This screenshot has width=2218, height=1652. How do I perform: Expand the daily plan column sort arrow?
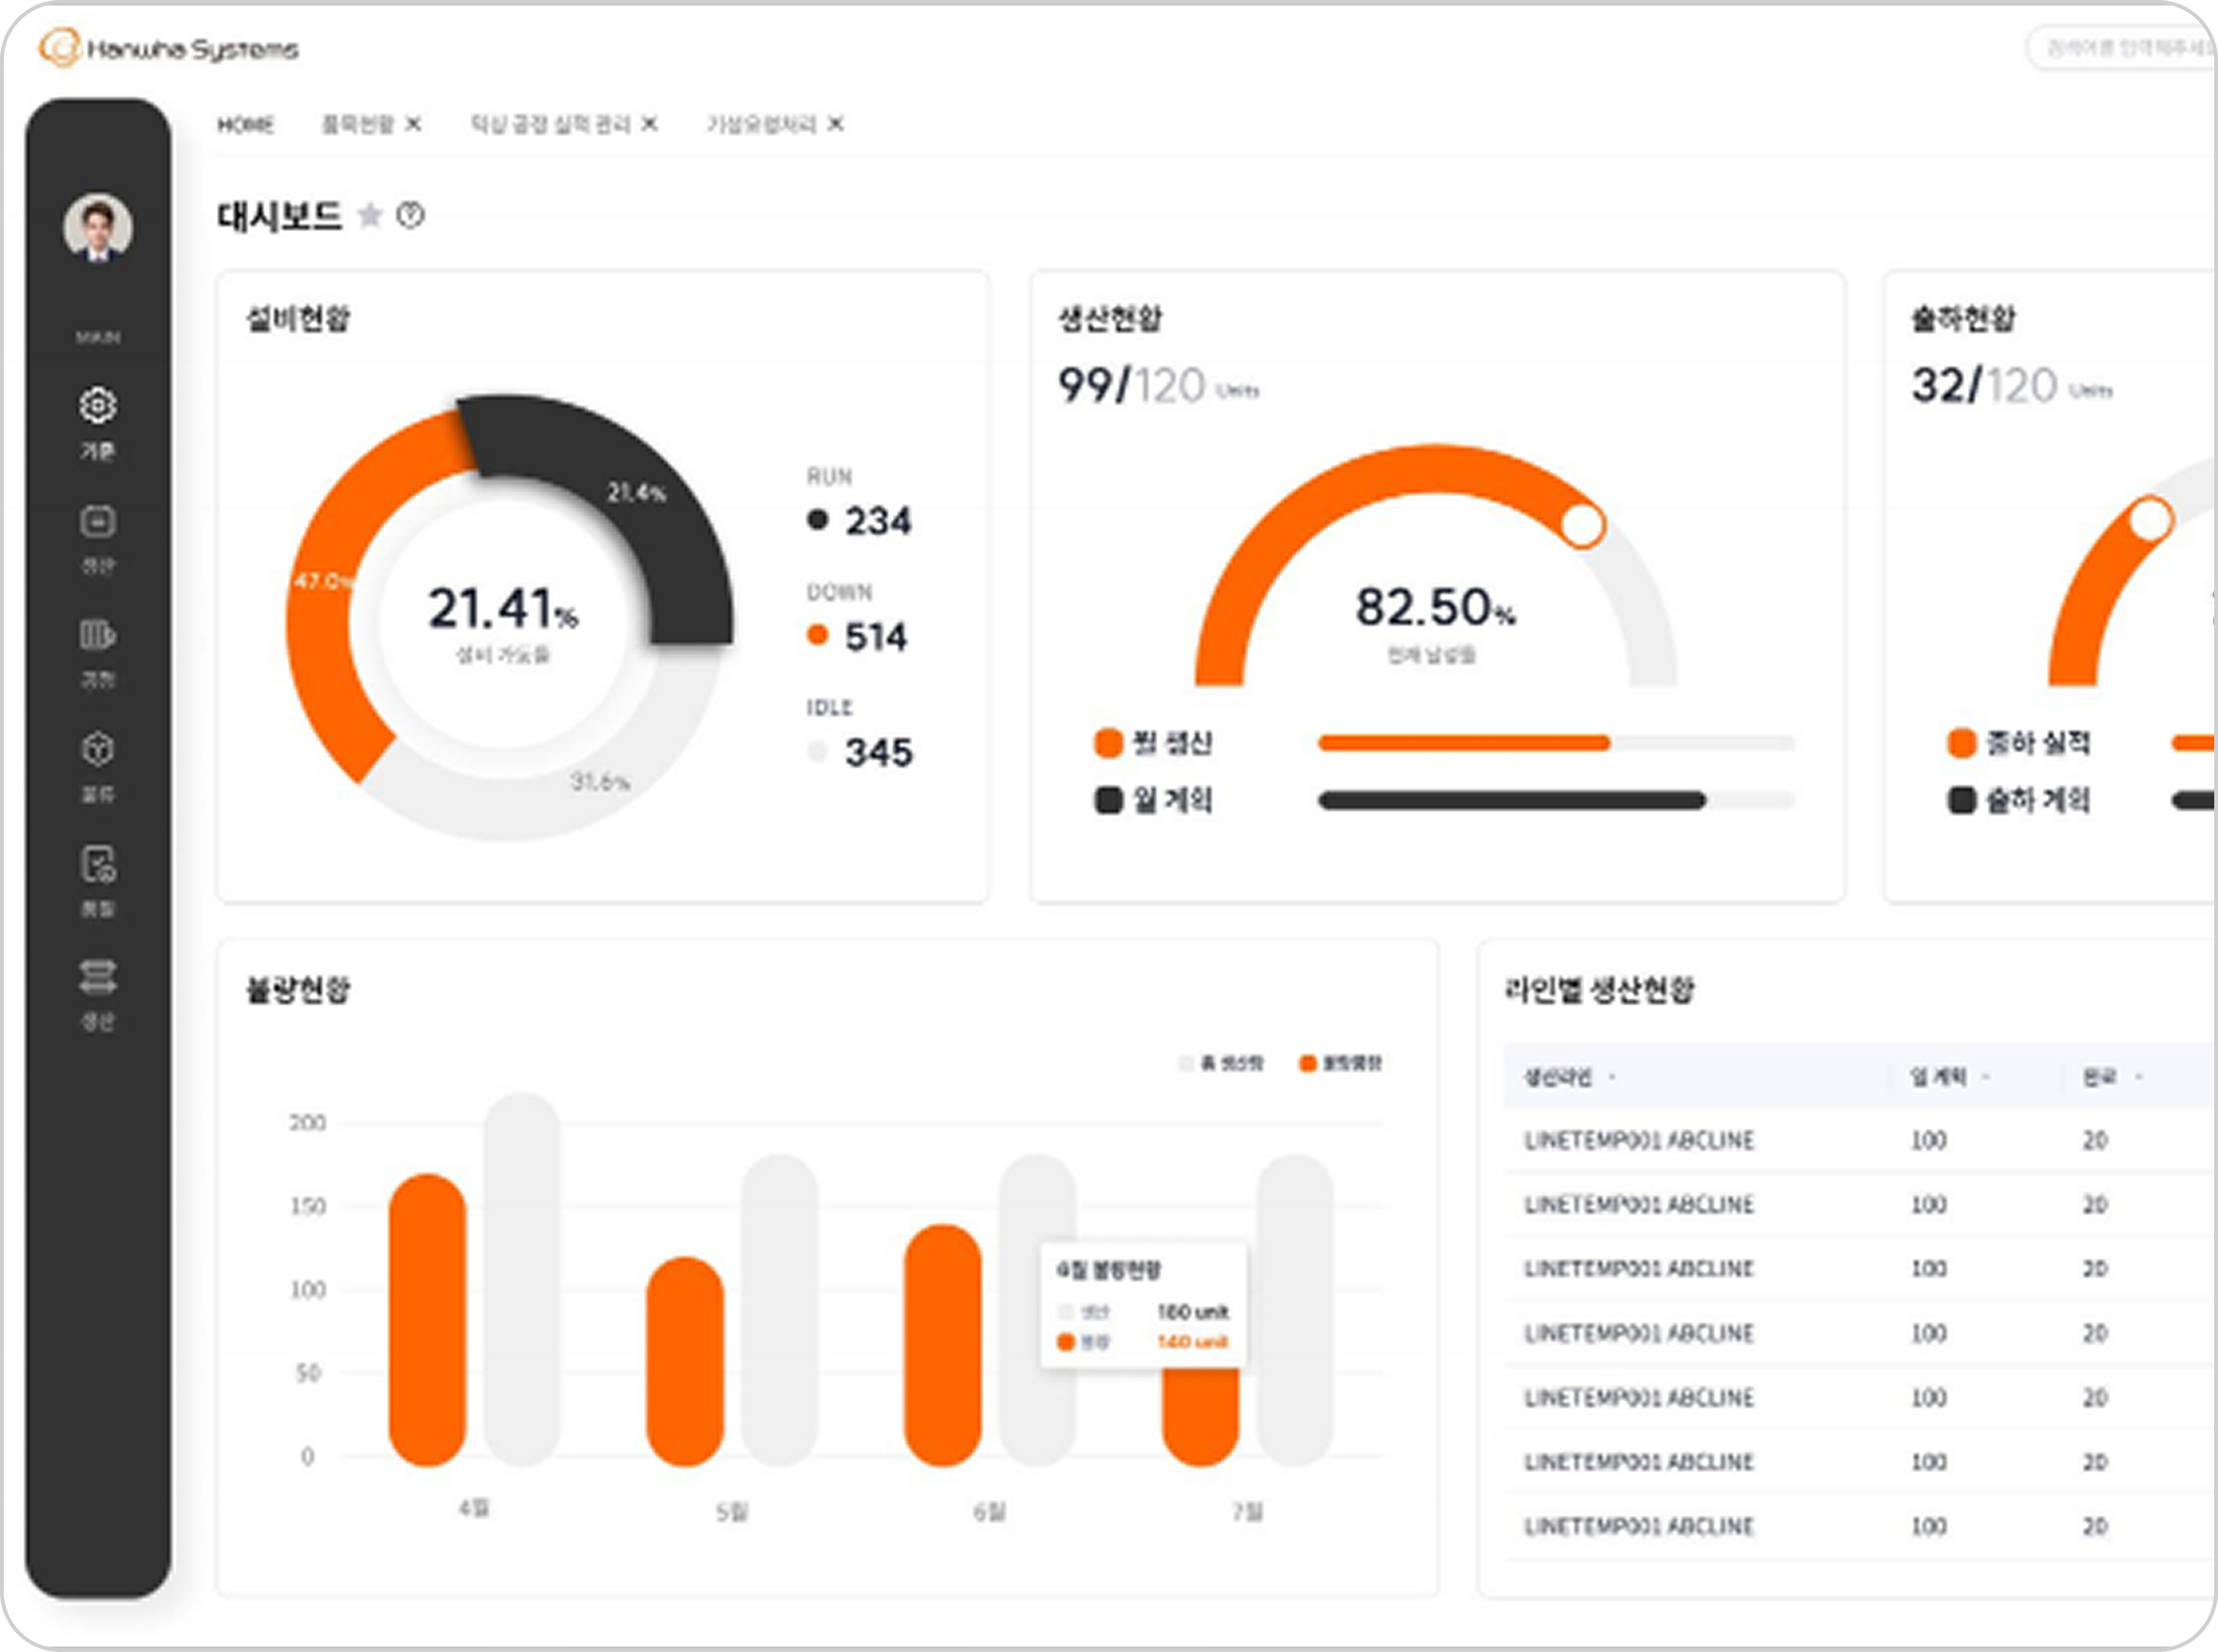coord(1986,1077)
